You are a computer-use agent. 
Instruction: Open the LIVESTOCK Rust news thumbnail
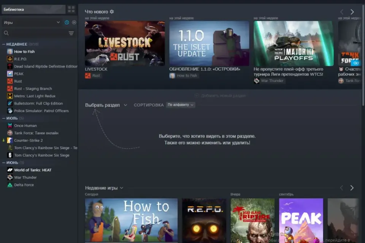[125, 44]
